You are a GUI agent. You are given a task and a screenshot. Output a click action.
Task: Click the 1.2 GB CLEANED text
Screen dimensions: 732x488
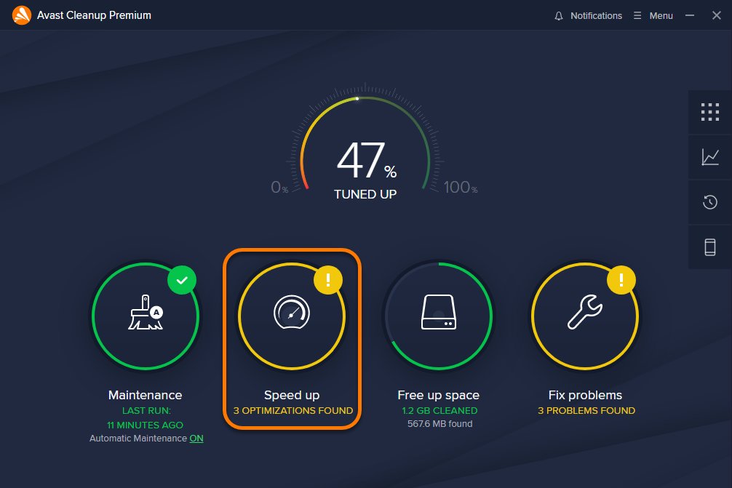point(439,411)
